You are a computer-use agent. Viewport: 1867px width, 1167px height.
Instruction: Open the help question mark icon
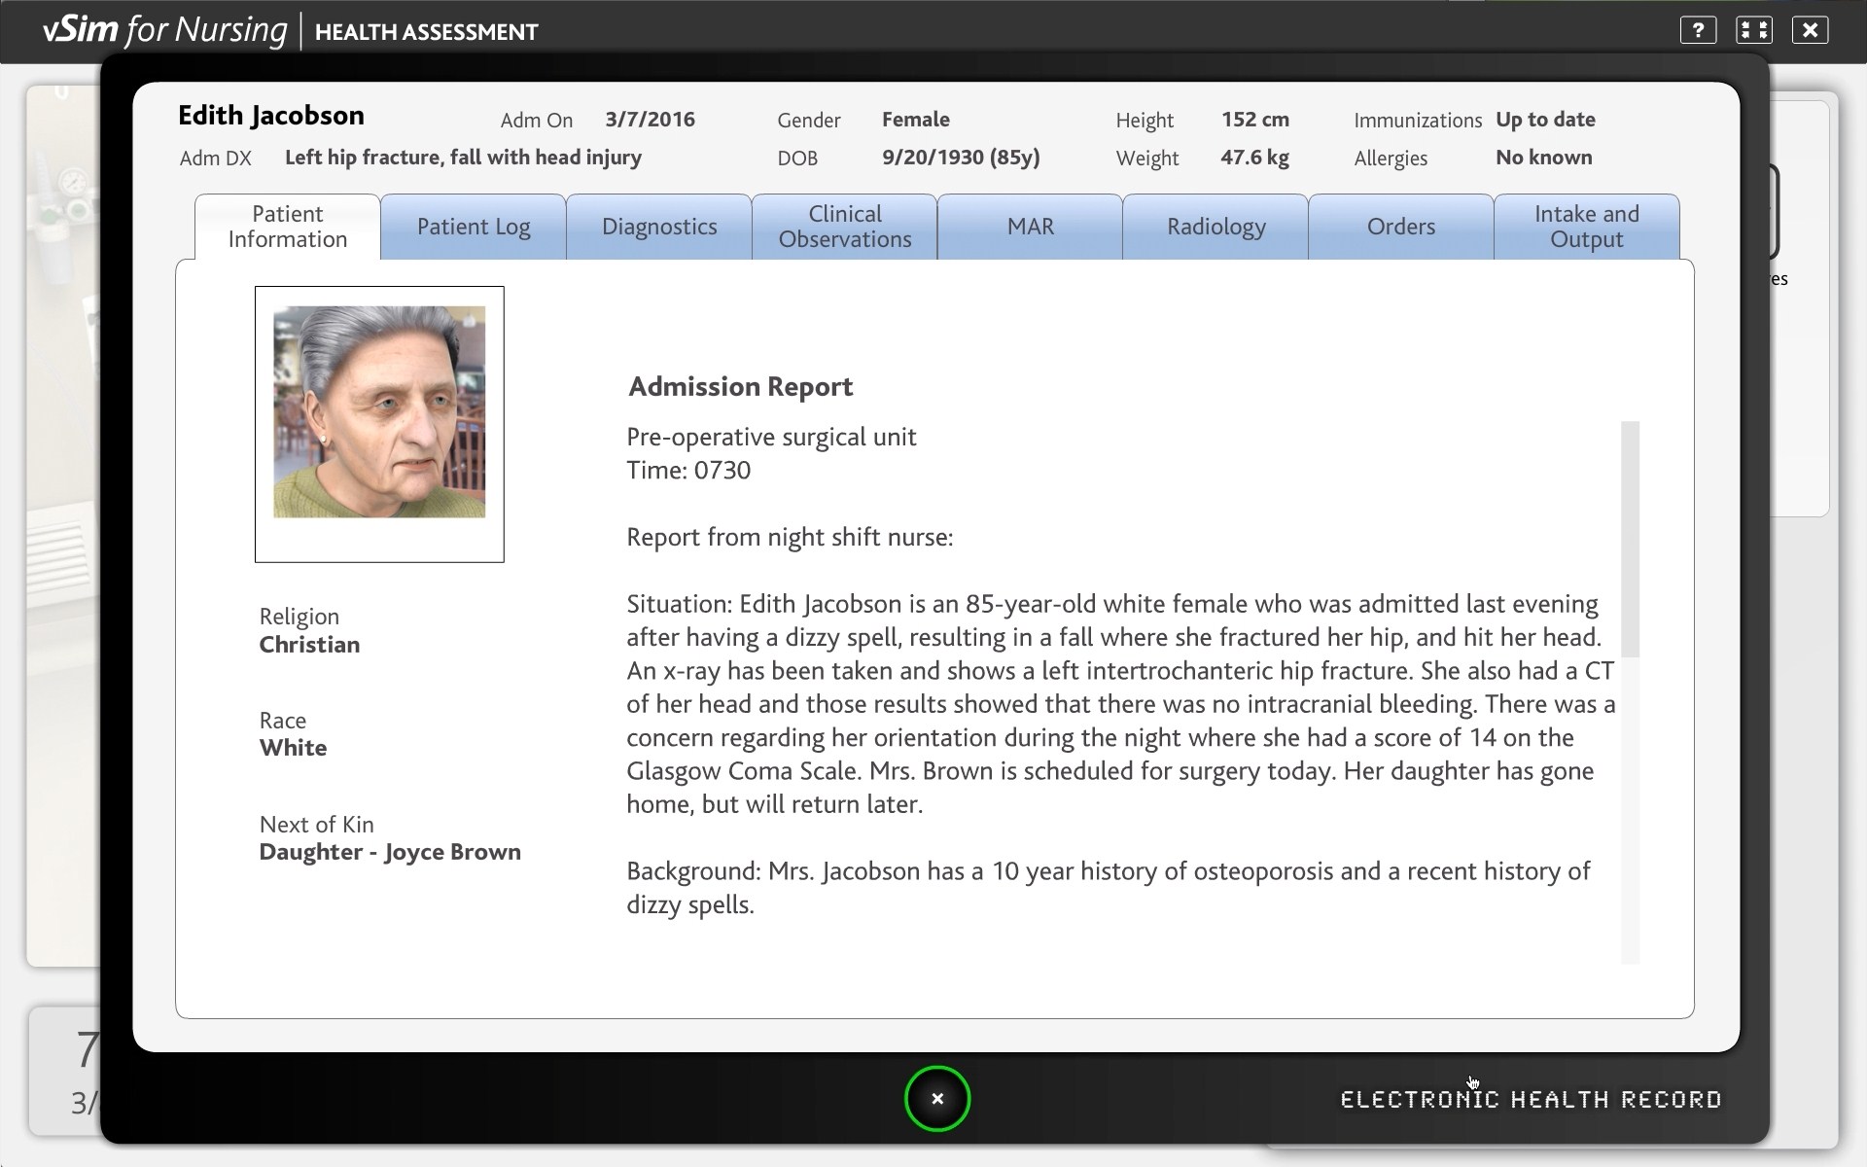click(x=1698, y=30)
